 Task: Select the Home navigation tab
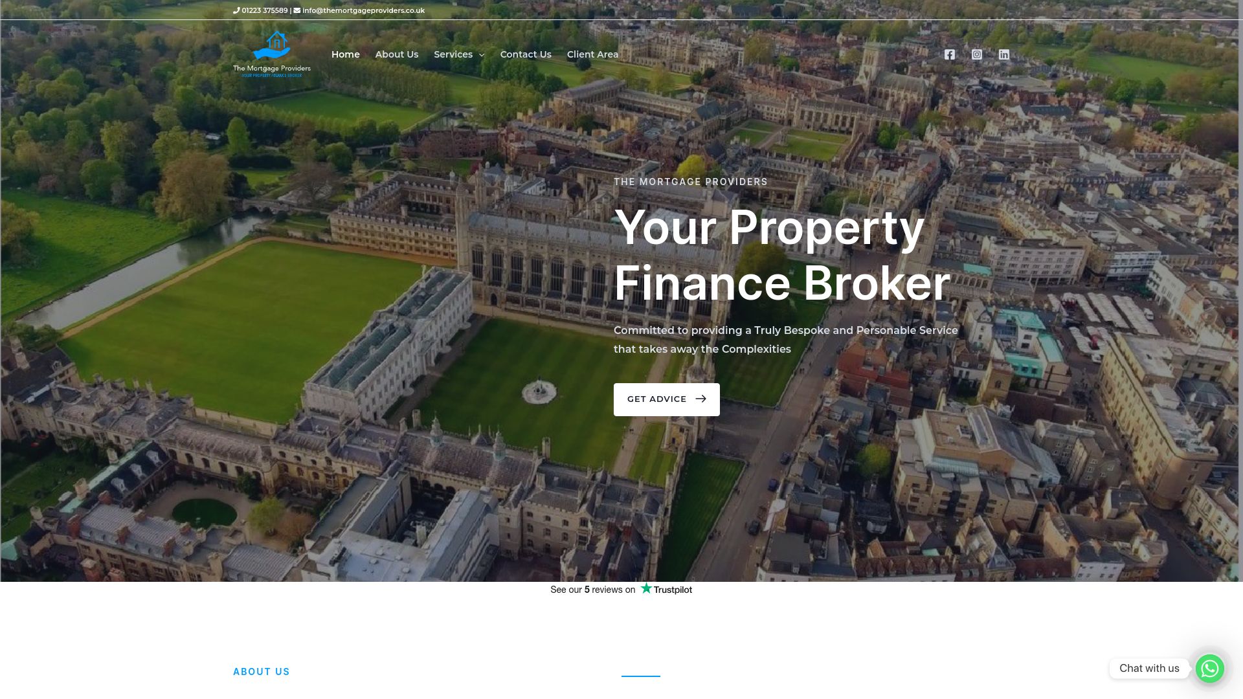tap(345, 54)
